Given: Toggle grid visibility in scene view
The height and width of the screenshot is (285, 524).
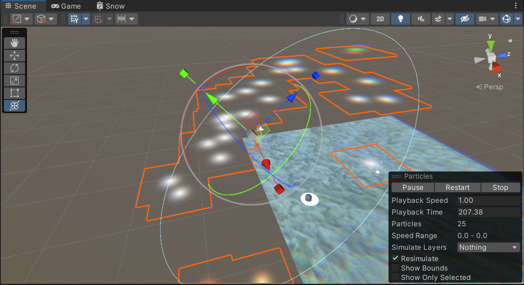Looking at the screenshot, I should 74,19.
